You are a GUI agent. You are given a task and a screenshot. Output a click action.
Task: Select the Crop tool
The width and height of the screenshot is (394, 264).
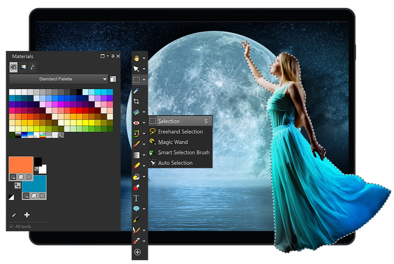click(137, 101)
